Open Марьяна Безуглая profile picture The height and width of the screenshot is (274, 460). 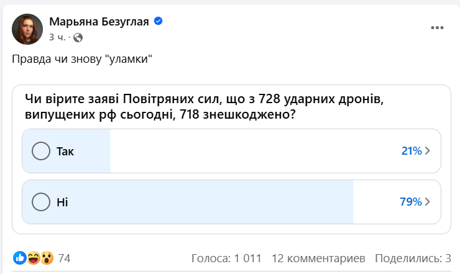pyautogui.click(x=27, y=29)
